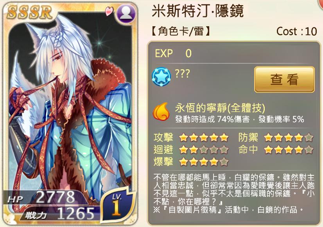Click the ??? unknown skill label
323x227 pixels.
tap(182, 74)
